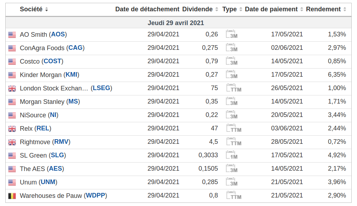Click The AES 0,1505 dividend value

tap(208, 168)
